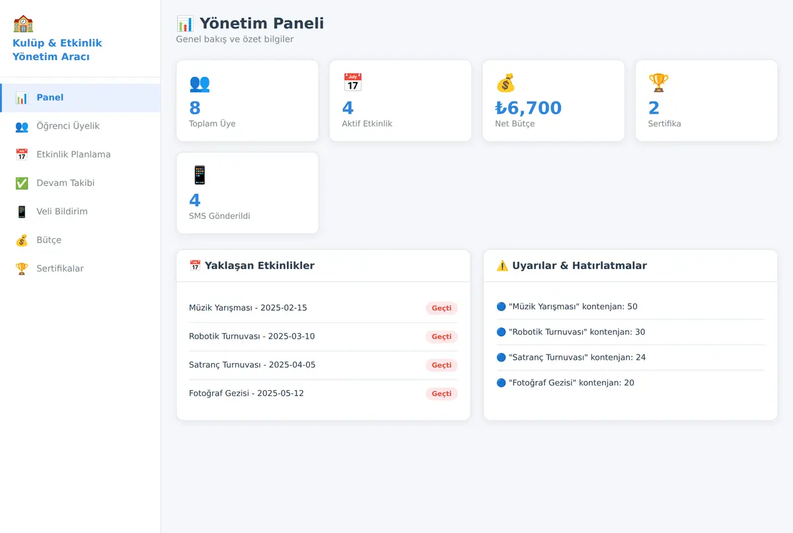Open the Bütçe page
Screen dimensions: 793x533
80,240
